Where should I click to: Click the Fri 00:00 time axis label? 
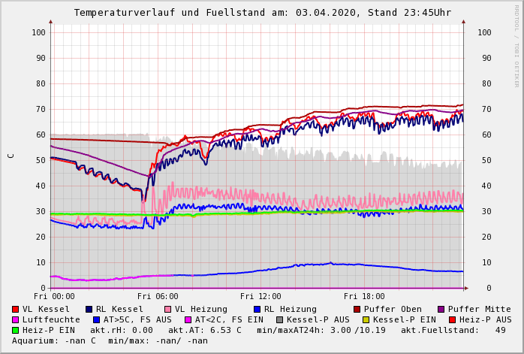point(55,296)
